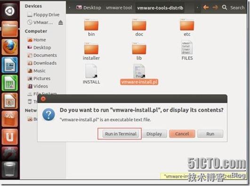This screenshot has height=186, width=250.
Task: Select the FILES text document
Action: 187,50
